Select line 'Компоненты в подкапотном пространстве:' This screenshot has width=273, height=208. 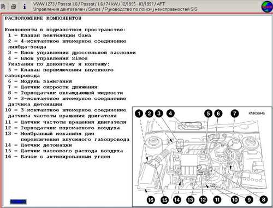[65, 29]
